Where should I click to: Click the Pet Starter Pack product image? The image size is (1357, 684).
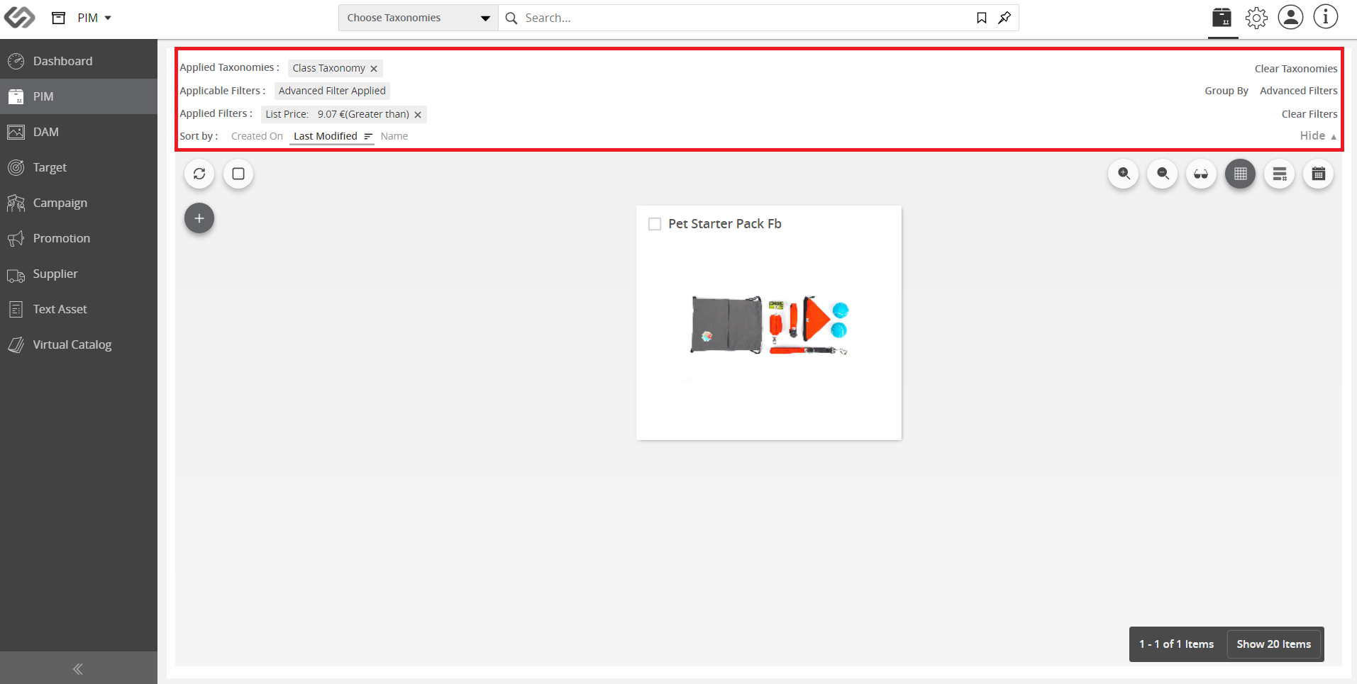pyautogui.click(x=770, y=325)
